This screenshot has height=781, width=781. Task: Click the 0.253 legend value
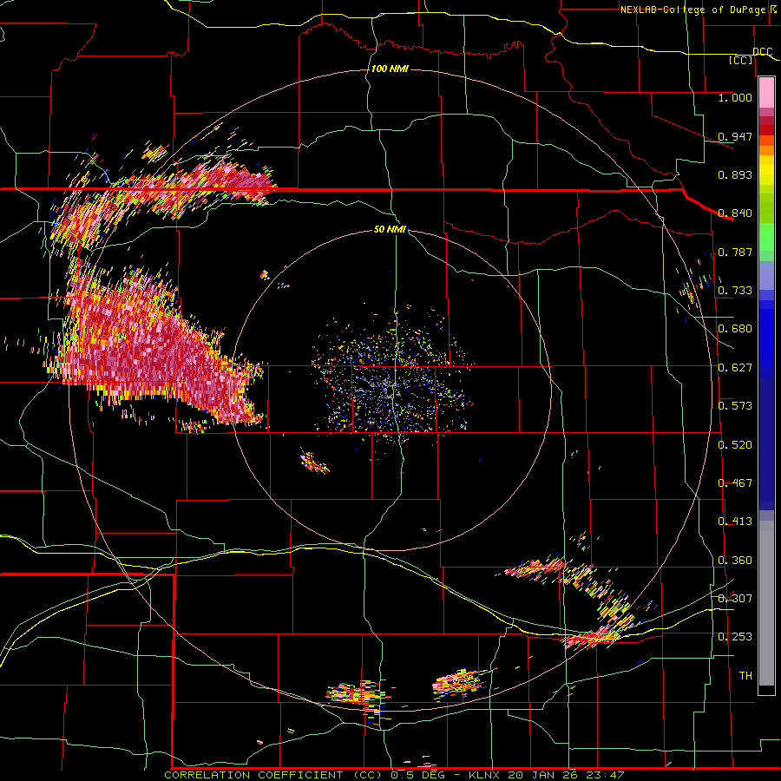[x=735, y=637]
